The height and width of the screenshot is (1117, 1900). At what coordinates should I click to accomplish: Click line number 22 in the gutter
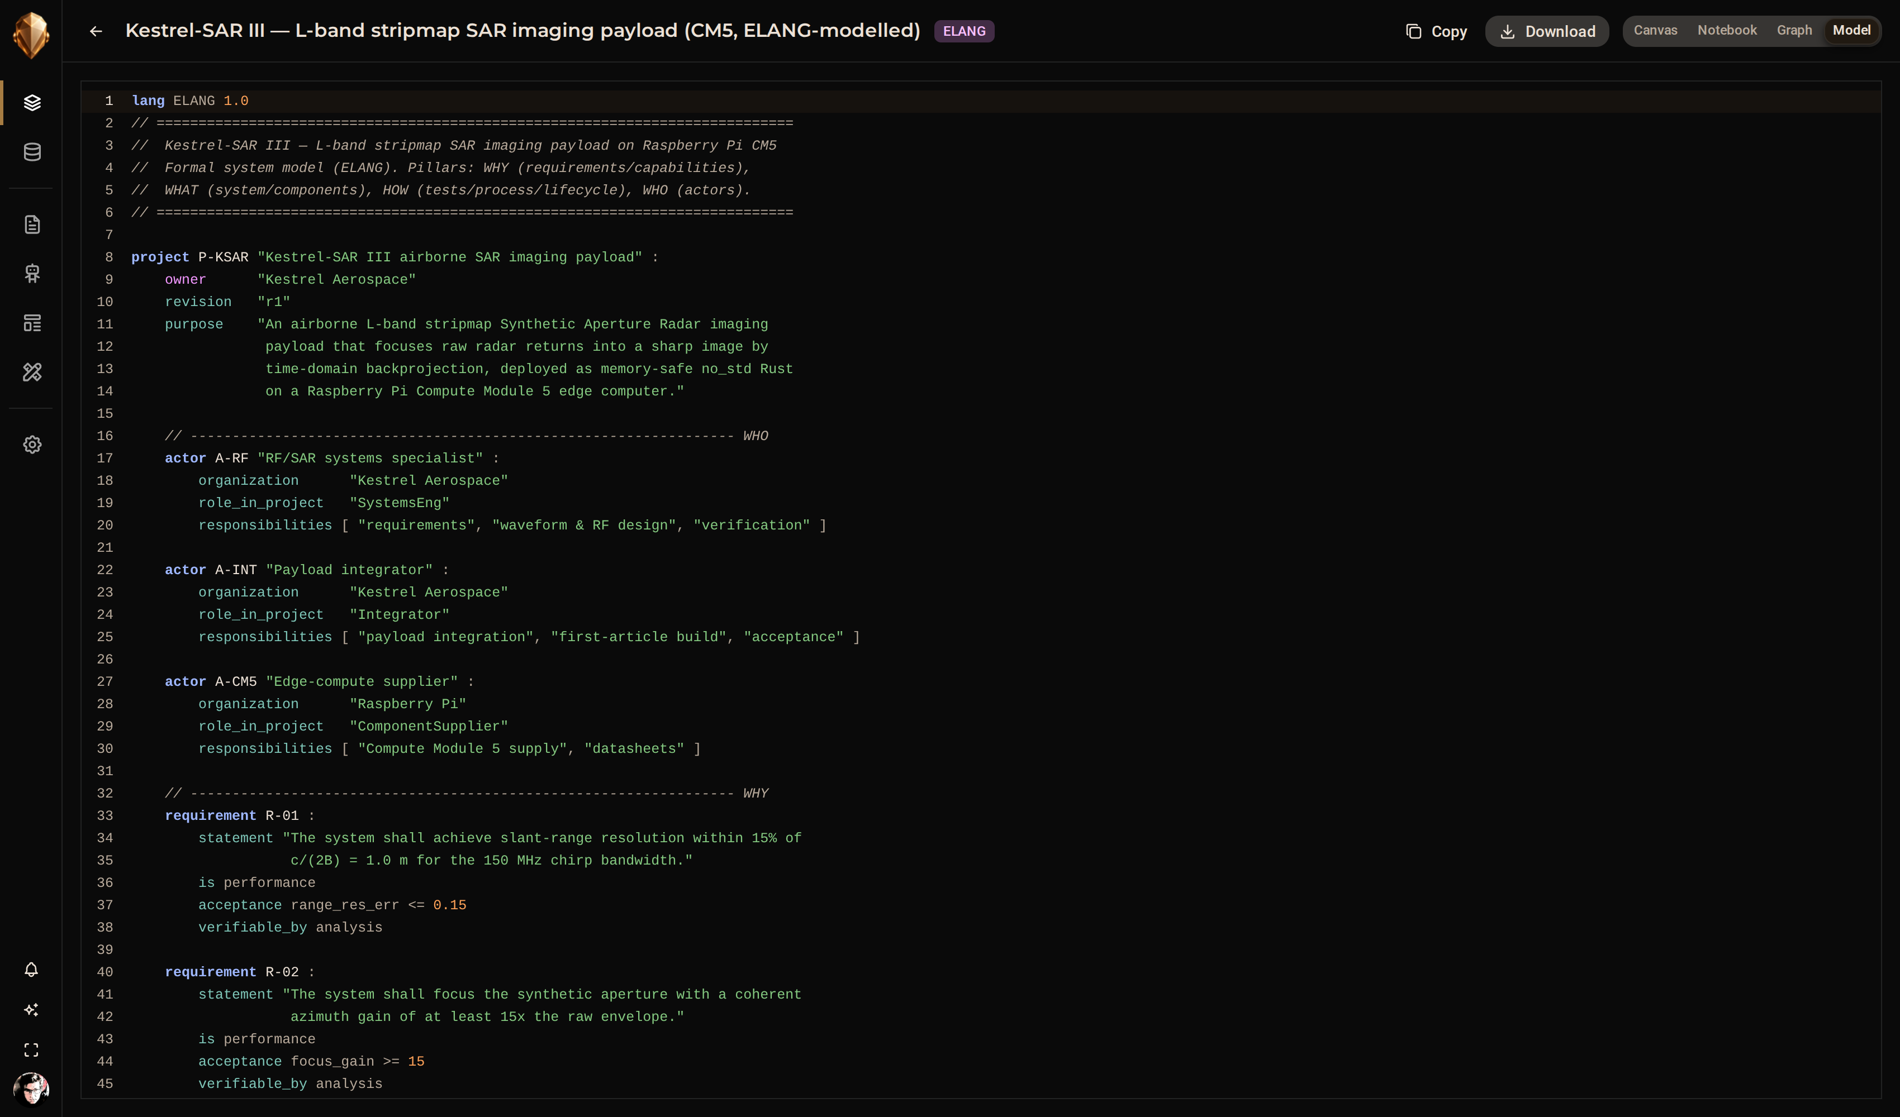coord(105,570)
